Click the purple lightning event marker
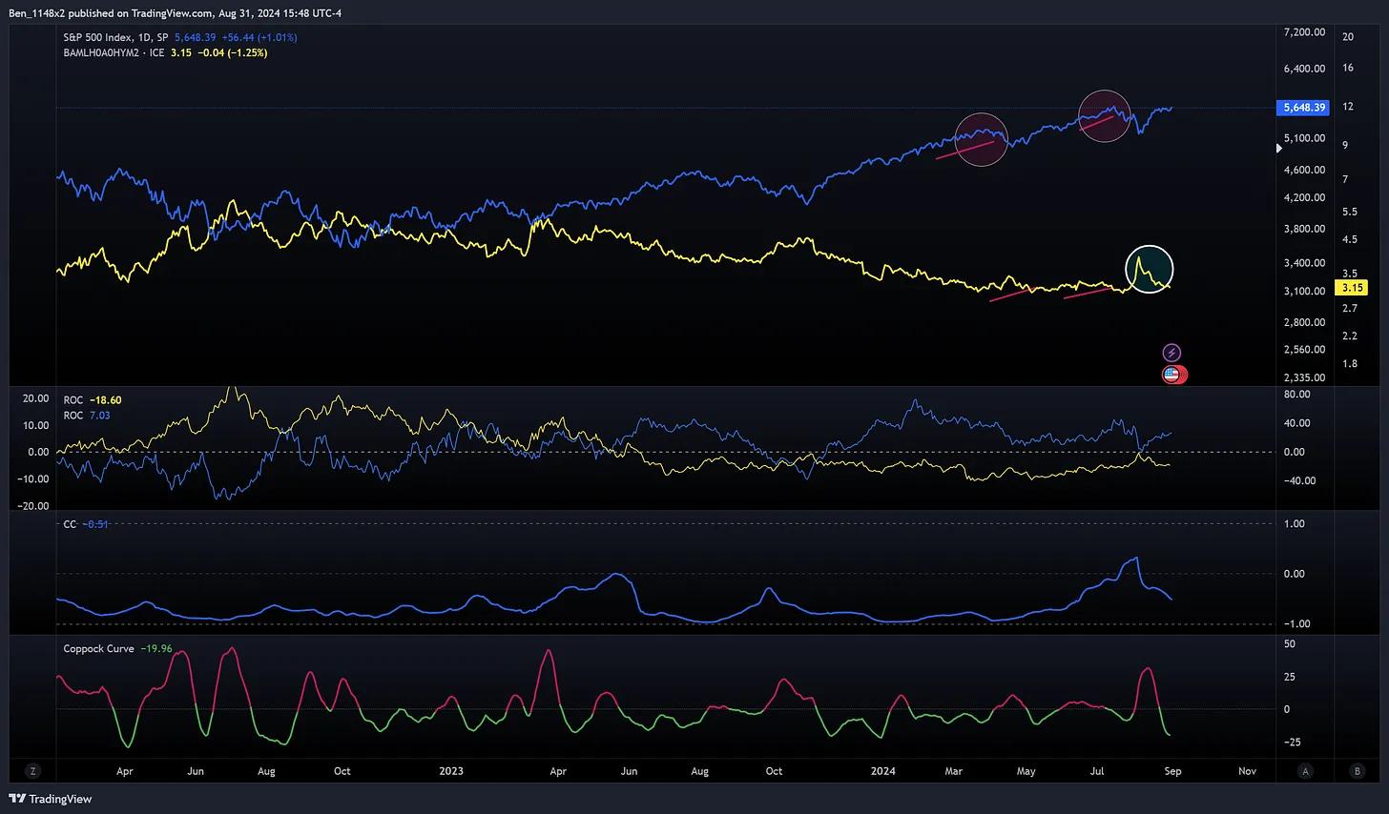The image size is (1389, 814). point(1171,353)
